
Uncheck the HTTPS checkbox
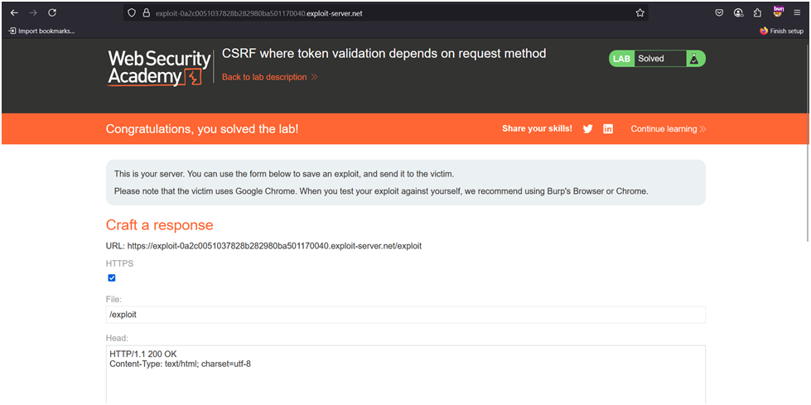[112, 277]
